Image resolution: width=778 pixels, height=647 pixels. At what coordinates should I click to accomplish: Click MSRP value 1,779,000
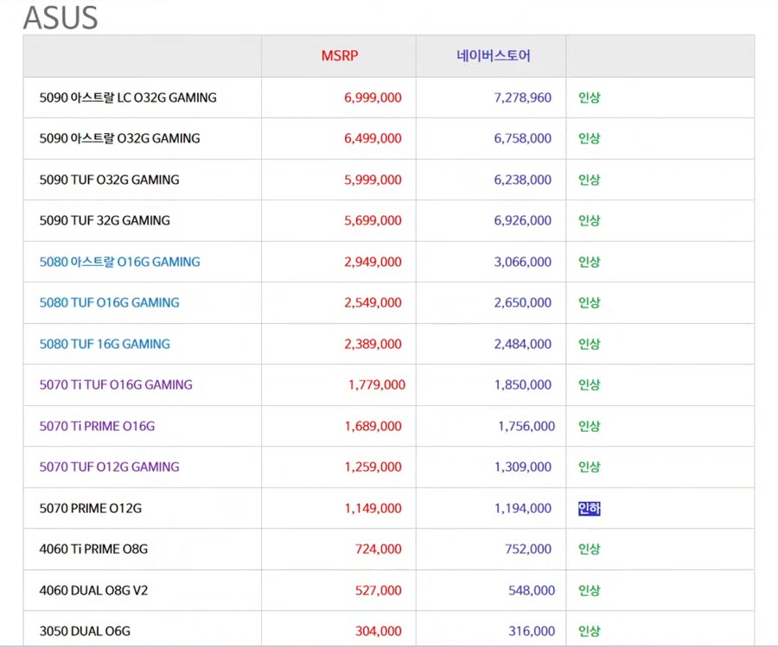pos(377,384)
